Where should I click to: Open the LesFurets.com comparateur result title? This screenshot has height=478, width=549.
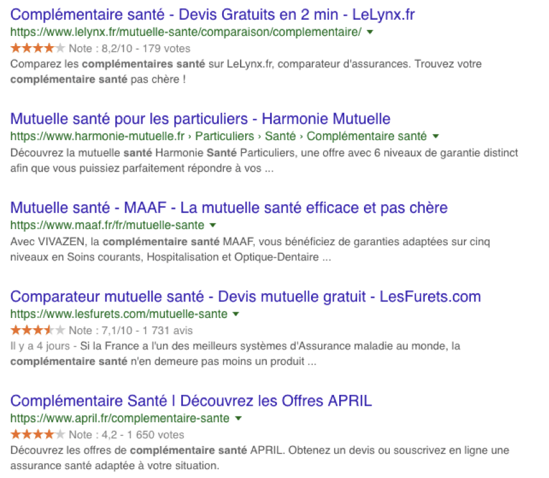pos(246,297)
